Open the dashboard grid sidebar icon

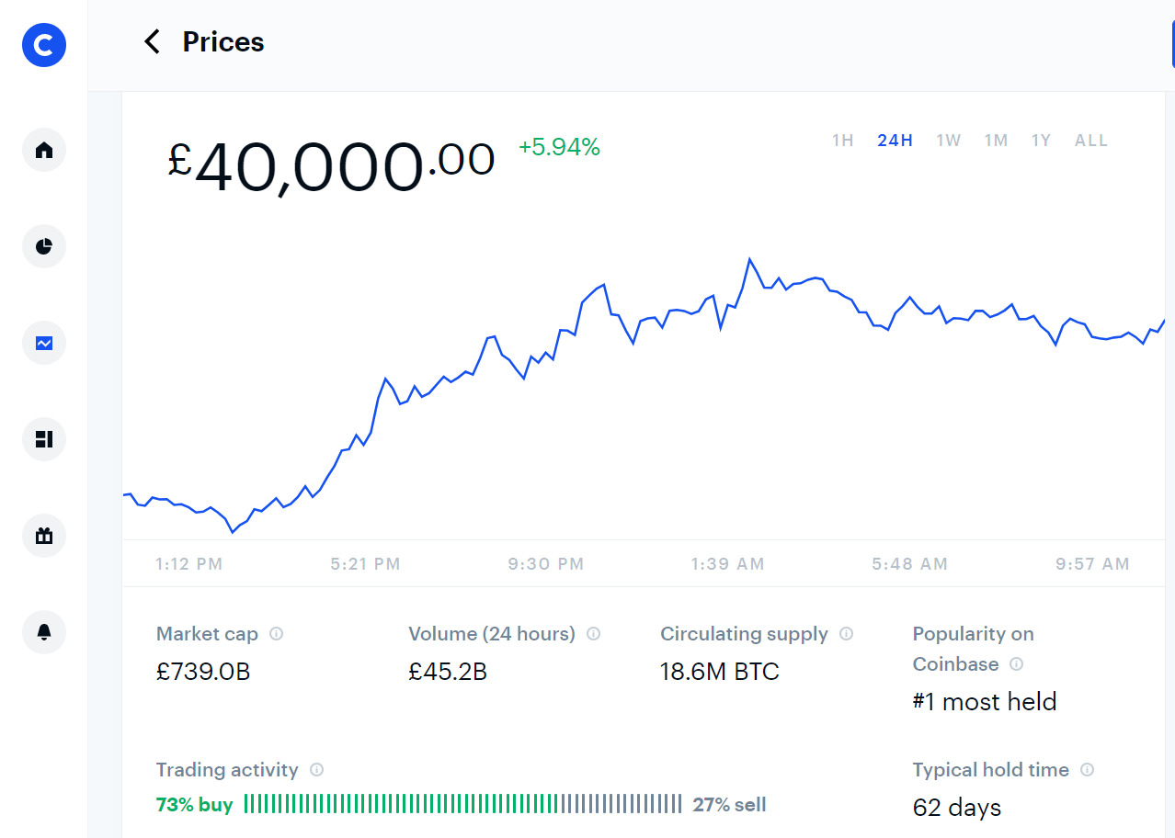pyautogui.click(x=44, y=439)
